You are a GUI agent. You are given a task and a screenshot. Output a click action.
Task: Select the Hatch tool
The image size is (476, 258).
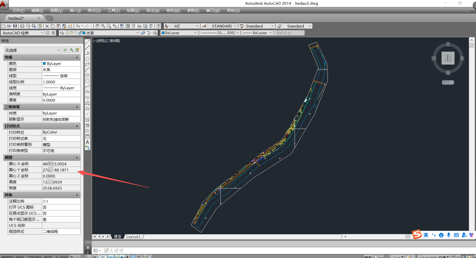[x=87, y=120]
